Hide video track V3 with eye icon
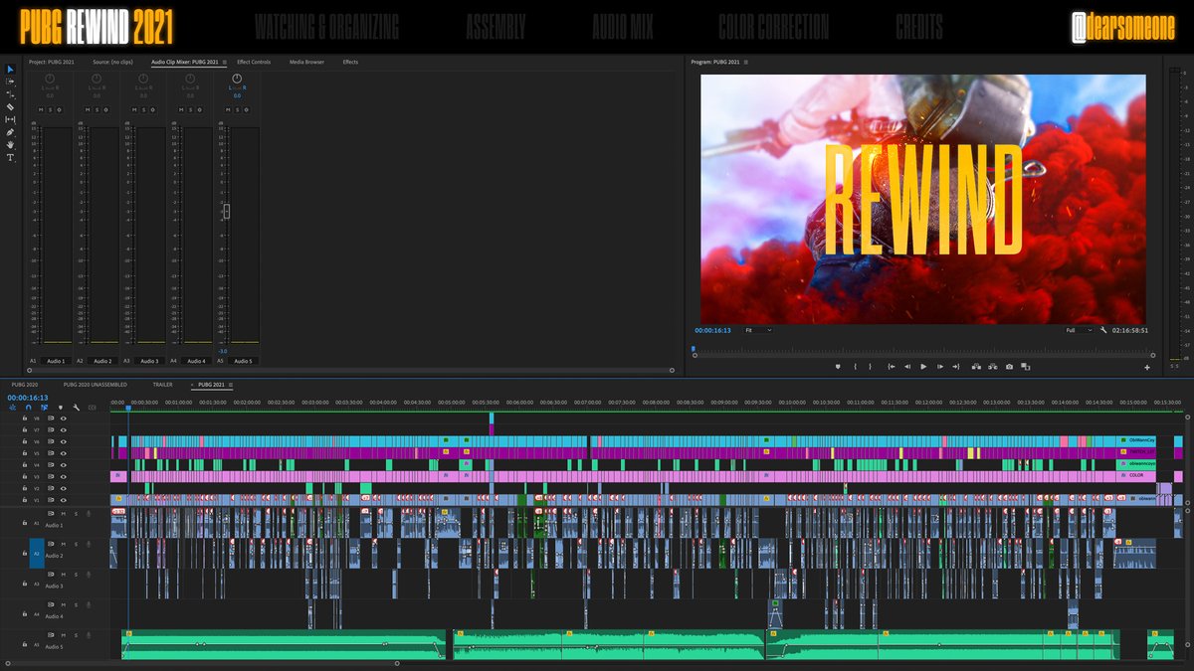This screenshot has width=1194, height=671. tap(64, 477)
